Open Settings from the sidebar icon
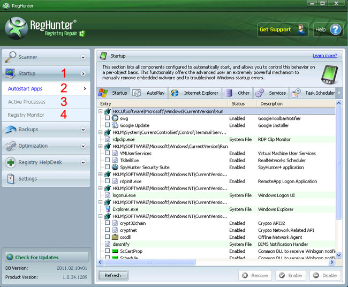This screenshot has height=287, width=348. coord(11,179)
